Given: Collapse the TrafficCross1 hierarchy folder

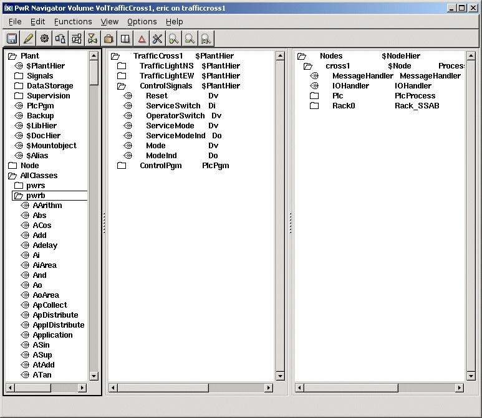Looking at the screenshot, I should [x=115, y=56].
